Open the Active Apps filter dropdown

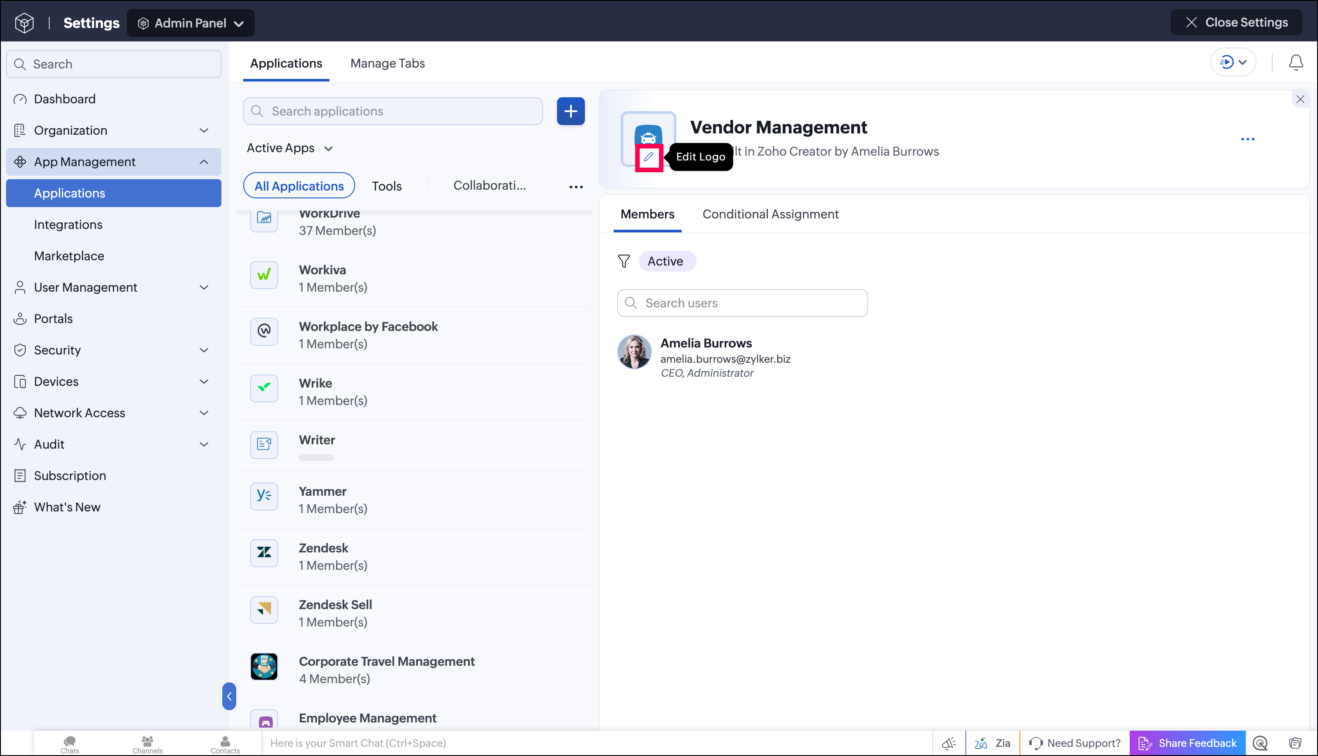click(289, 148)
